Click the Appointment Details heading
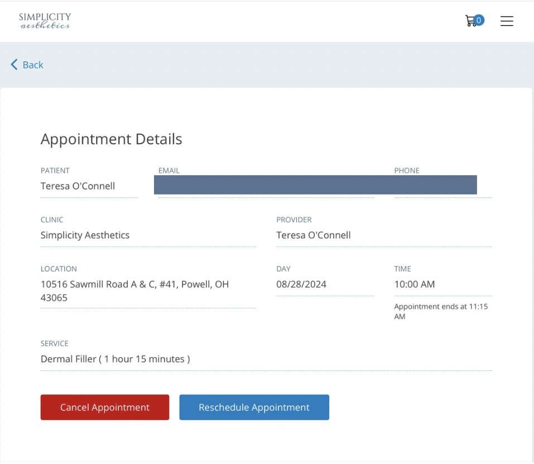 click(x=112, y=139)
